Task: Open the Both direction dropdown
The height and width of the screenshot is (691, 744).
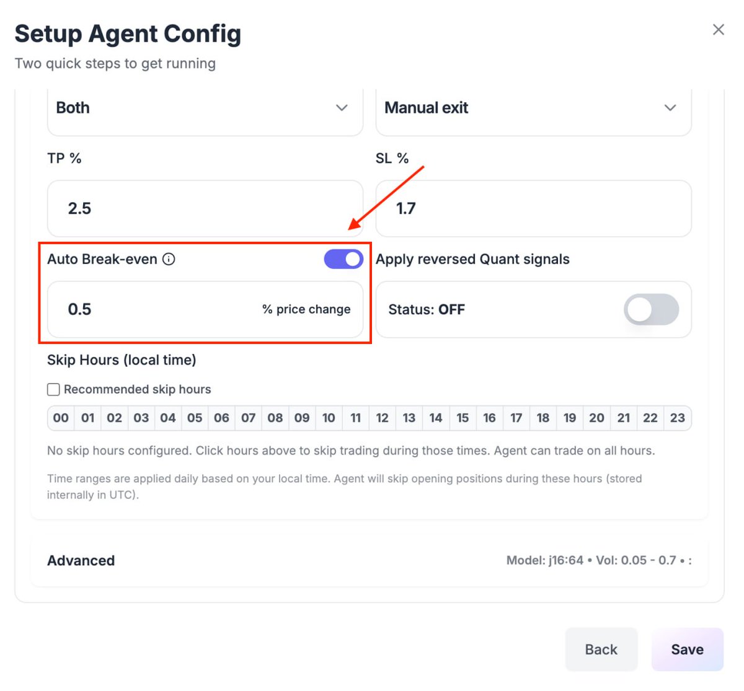Action: [205, 108]
